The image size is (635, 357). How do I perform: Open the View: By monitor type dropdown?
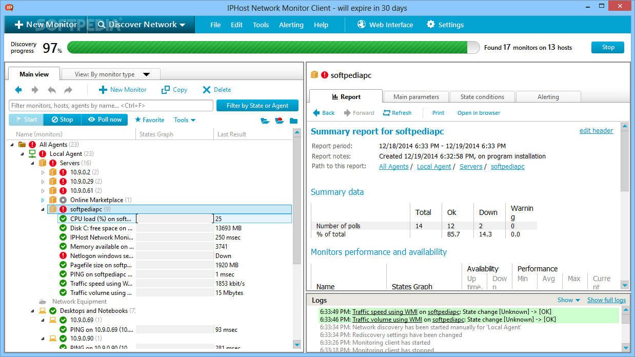111,74
